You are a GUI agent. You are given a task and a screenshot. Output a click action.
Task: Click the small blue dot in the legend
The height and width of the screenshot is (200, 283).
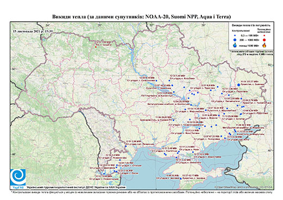[235, 35]
